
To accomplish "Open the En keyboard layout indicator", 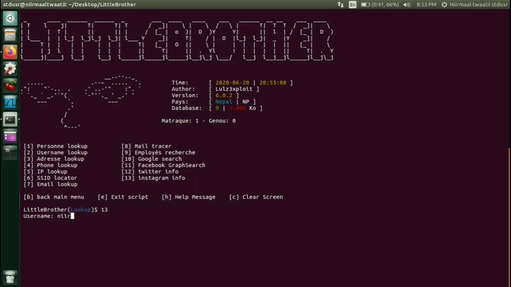I will 353,4.
